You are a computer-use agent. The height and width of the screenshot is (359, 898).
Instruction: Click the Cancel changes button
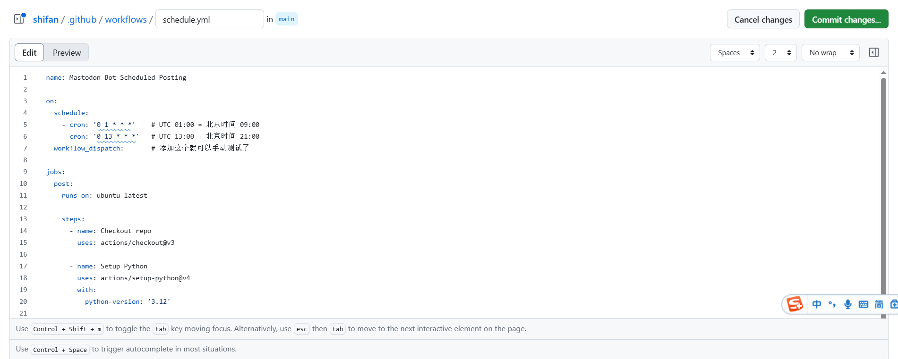point(763,19)
